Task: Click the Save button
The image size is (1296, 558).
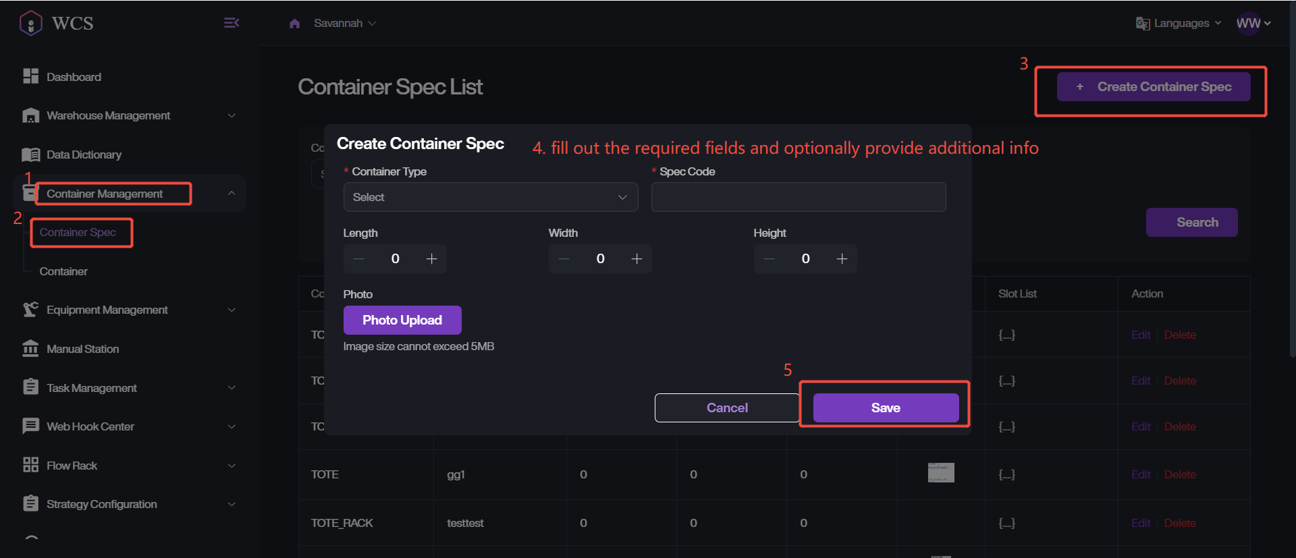Action: click(x=886, y=408)
